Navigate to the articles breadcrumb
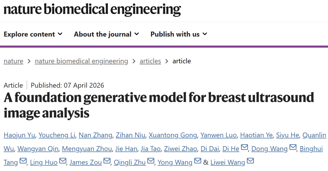The image size is (328, 171). point(150,61)
